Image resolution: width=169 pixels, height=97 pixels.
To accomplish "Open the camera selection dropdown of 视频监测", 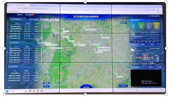I will tap(151, 67).
